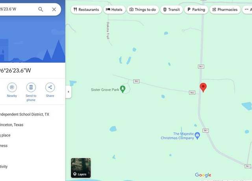Screen dimensions: 252x181
Task: Select the Transit filter chip
Action: [172, 9]
